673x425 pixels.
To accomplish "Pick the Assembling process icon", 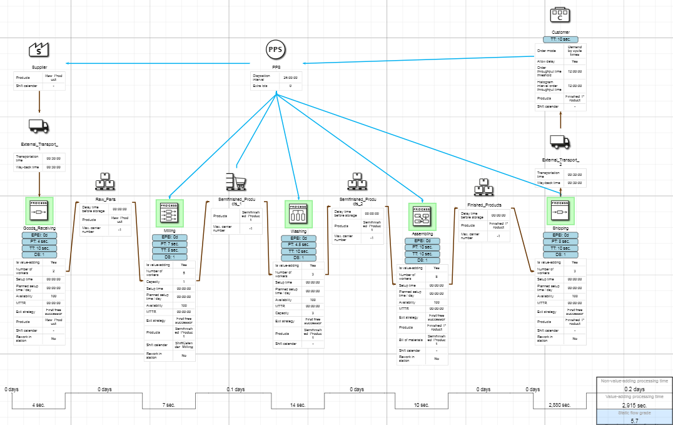I will 422,217.
